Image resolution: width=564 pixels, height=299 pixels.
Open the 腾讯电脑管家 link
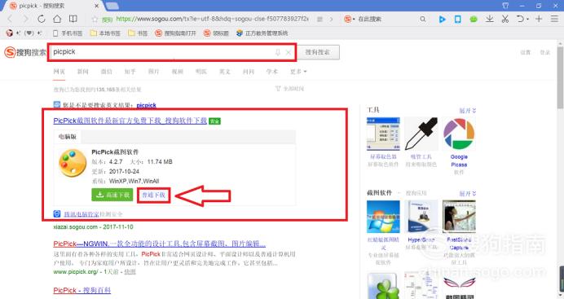coord(82,214)
